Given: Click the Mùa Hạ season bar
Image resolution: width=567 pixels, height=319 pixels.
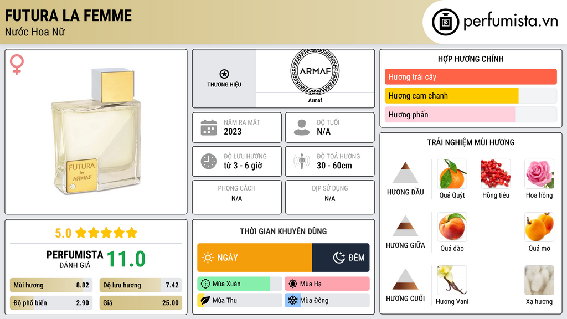Looking at the screenshot, I should tap(327, 284).
